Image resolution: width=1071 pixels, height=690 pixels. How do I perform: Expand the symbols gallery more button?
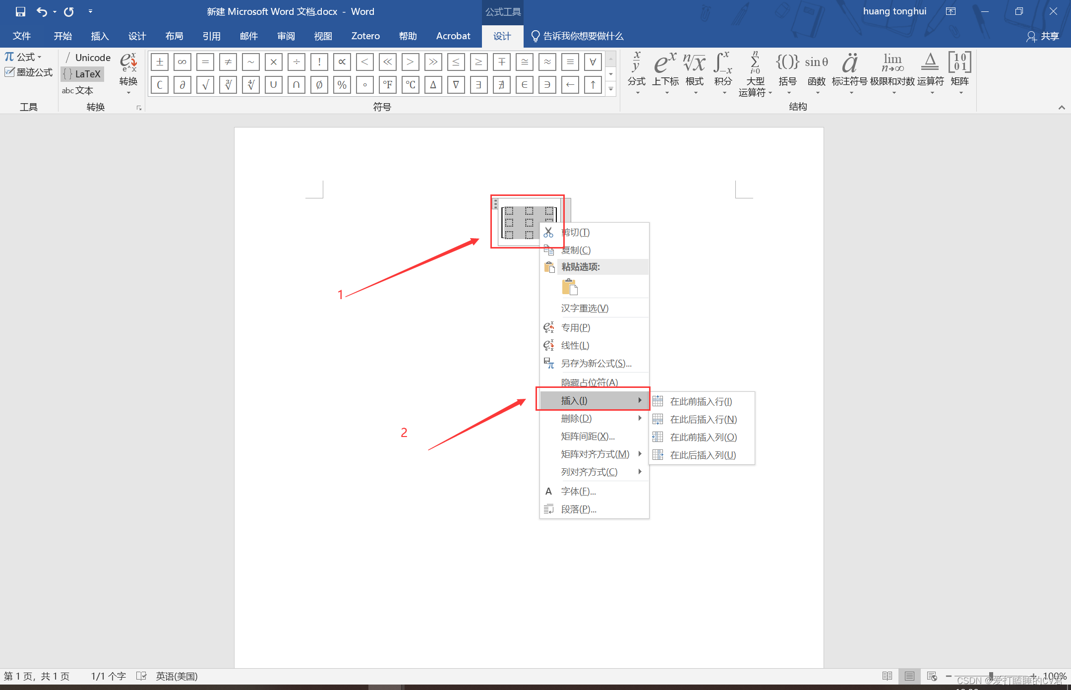[x=611, y=89]
